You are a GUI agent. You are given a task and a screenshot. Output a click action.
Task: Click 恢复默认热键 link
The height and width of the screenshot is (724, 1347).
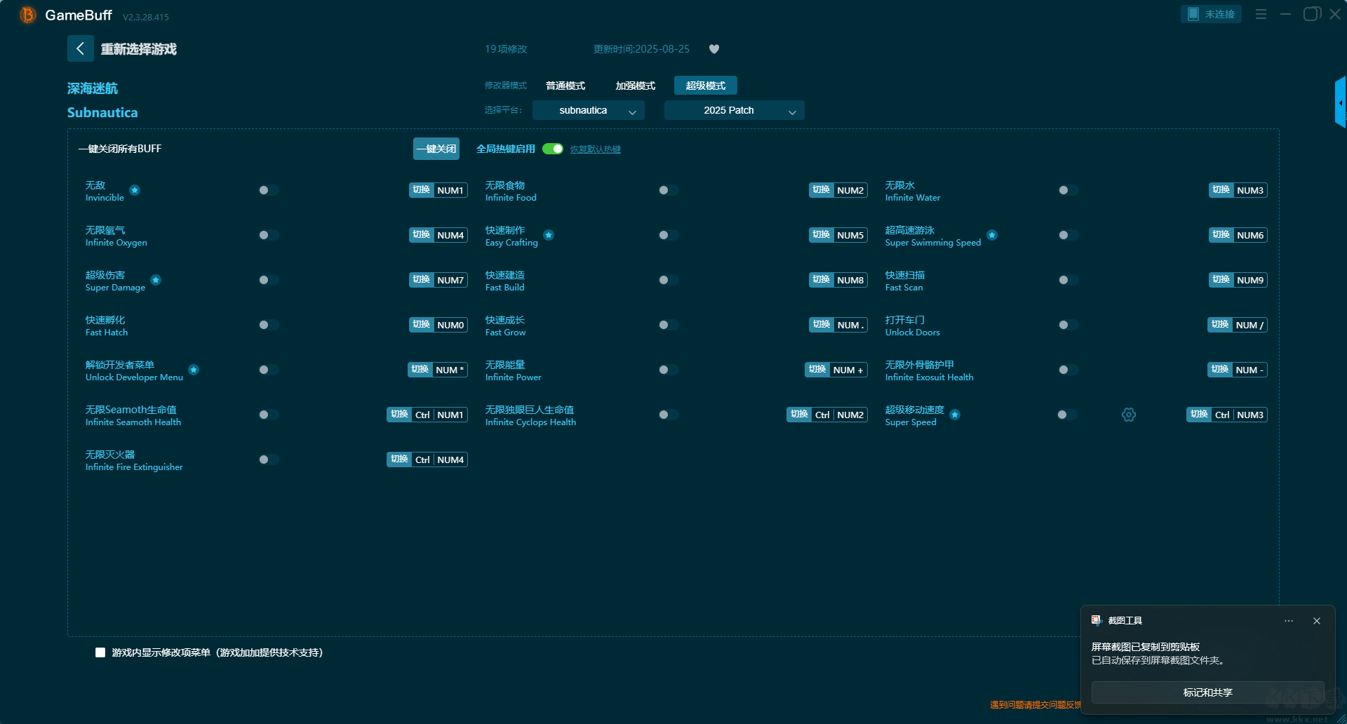(596, 149)
